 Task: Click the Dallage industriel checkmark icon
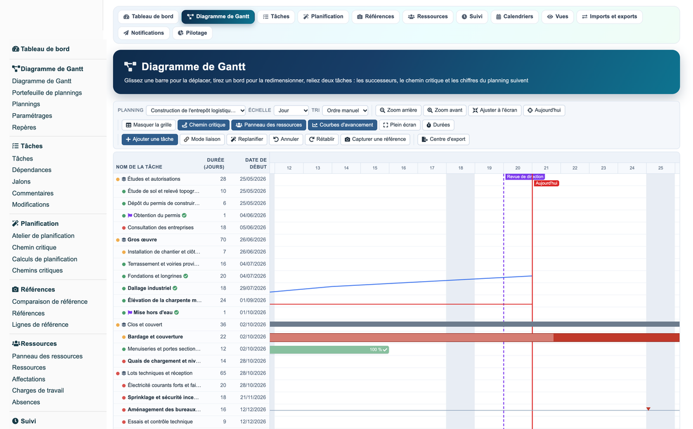[x=175, y=288]
